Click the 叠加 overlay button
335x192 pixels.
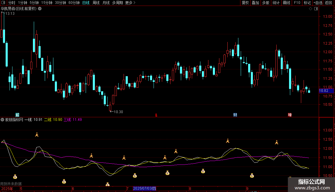(x=255, y=3)
